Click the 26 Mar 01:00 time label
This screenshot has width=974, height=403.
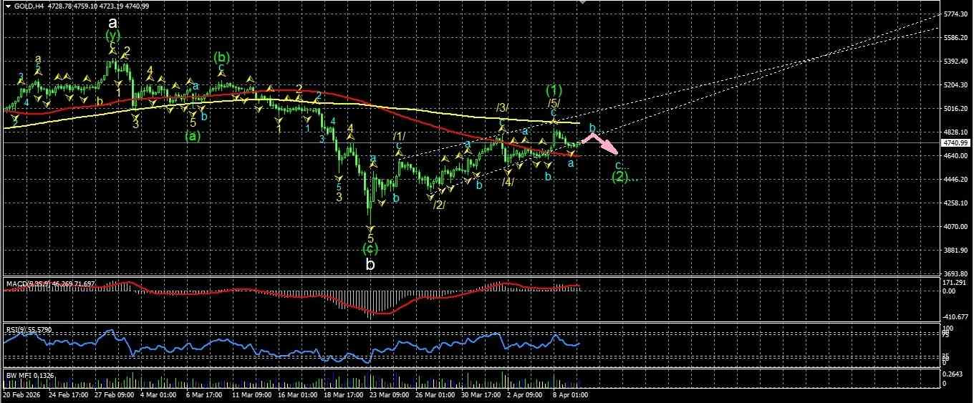(x=435, y=394)
